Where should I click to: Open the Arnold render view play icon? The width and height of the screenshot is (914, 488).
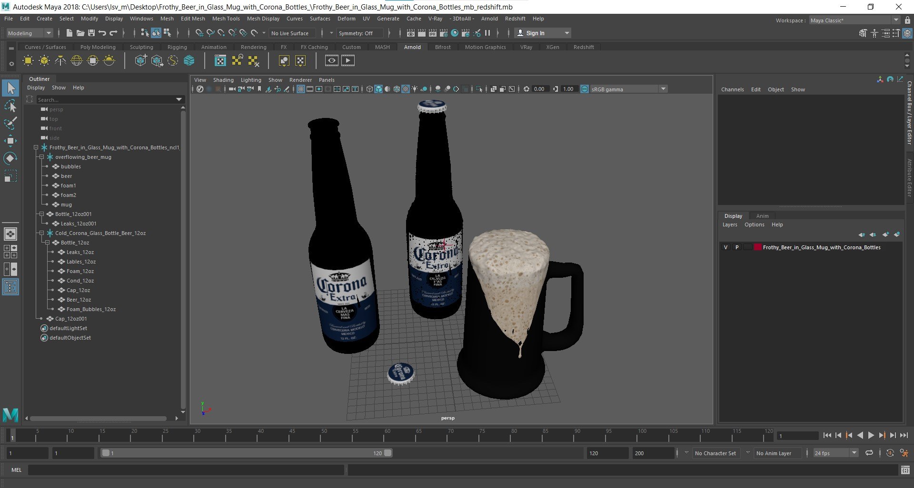click(348, 60)
